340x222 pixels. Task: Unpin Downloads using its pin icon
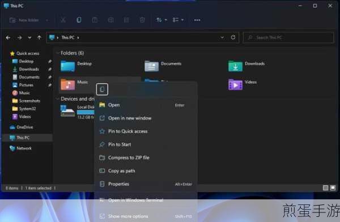click(50, 69)
